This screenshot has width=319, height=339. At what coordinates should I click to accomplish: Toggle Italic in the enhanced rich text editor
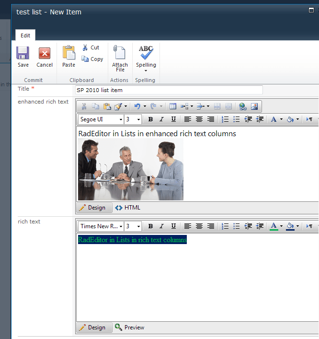[161, 119]
